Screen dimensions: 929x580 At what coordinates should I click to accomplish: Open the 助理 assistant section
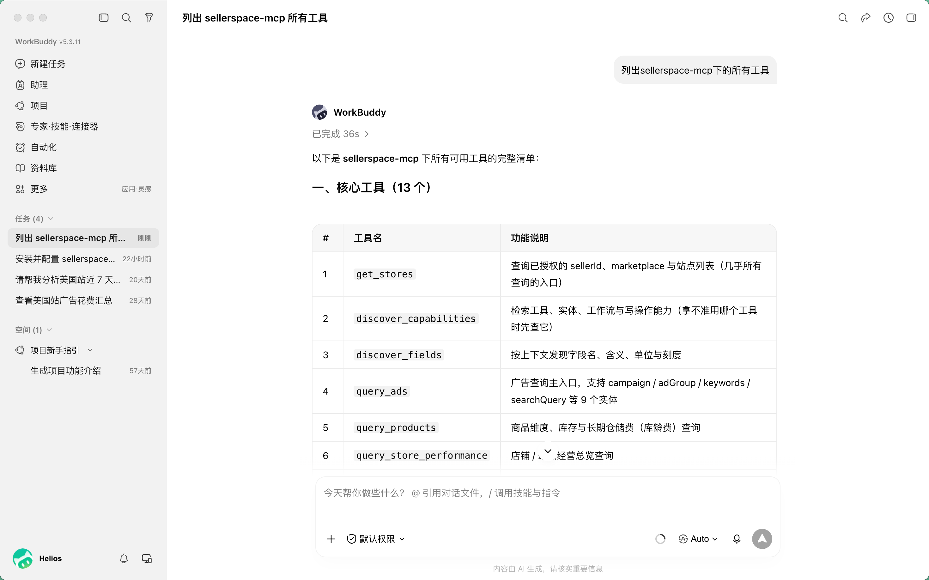(32, 84)
